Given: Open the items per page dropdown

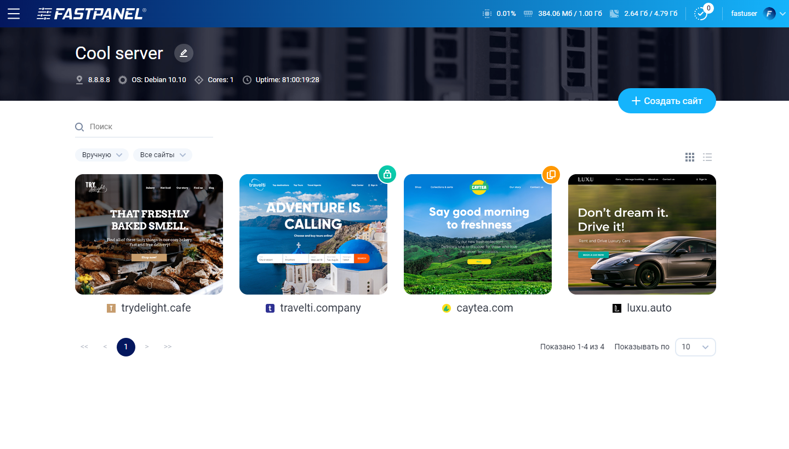Looking at the screenshot, I should (695, 347).
